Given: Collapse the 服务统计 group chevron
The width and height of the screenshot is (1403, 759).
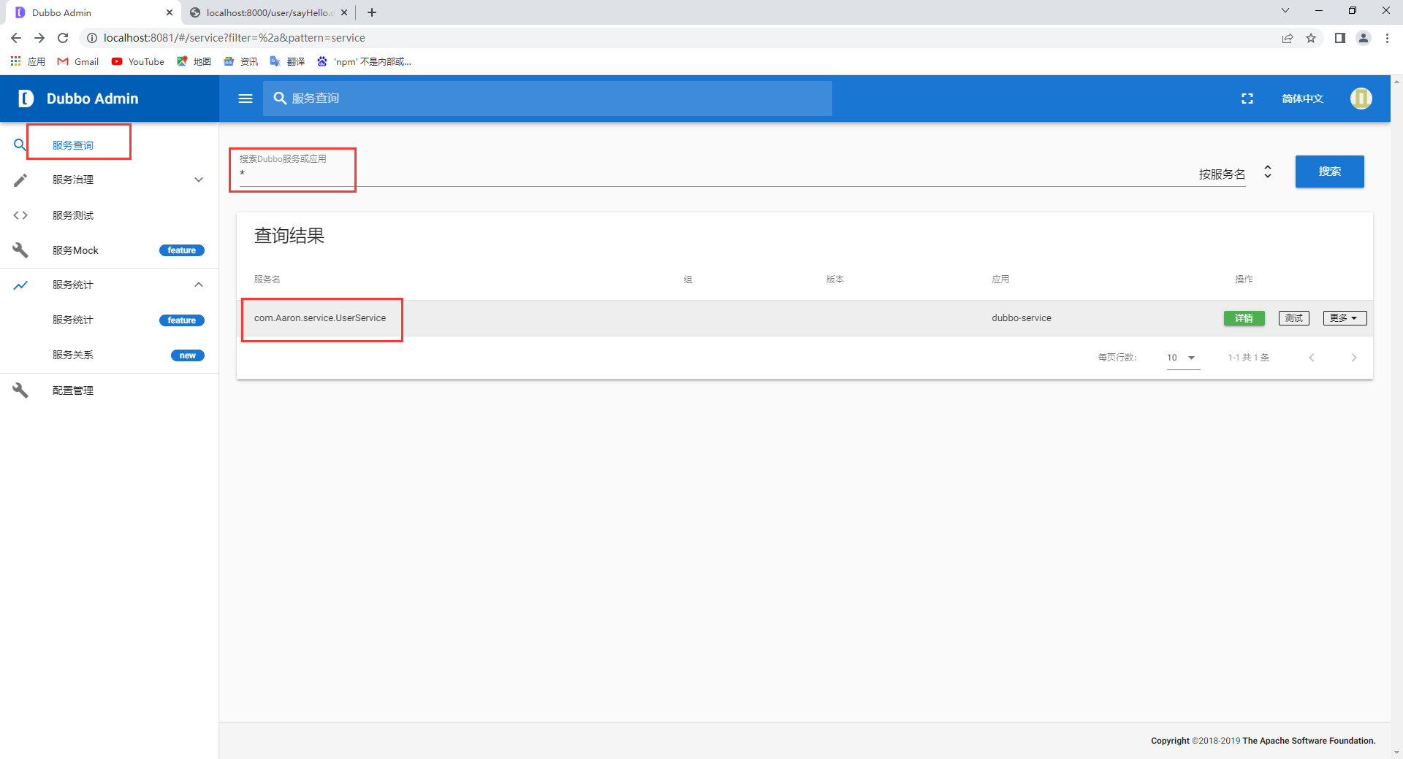Looking at the screenshot, I should pyautogui.click(x=199, y=285).
